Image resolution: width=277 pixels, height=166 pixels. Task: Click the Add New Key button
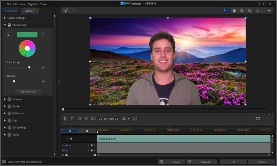[28, 91]
